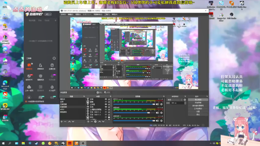Adjust the third mixer track volume slider
Viewport: 260px width, 146px height.
pyautogui.click(x=134, y=121)
